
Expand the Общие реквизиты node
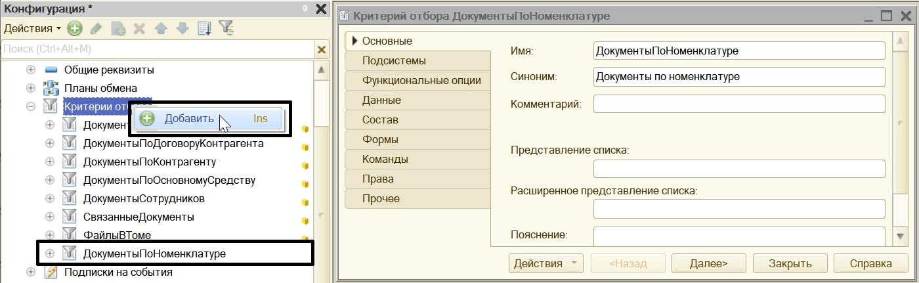(31, 70)
